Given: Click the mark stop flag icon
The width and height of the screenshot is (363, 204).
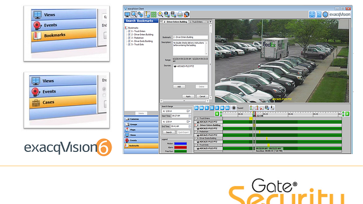Looking at the screenshot, I should [x=257, y=108].
